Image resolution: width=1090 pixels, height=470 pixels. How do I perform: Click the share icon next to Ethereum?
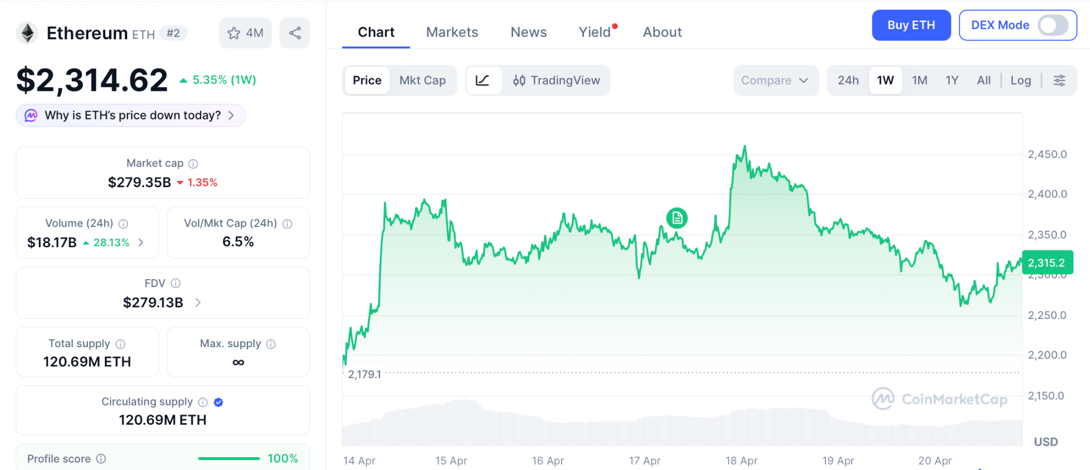coord(295,33)
